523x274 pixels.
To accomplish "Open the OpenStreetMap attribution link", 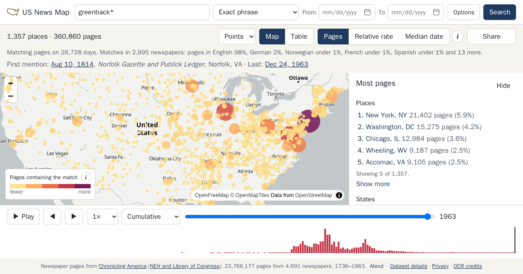I will tap(313, 195).
